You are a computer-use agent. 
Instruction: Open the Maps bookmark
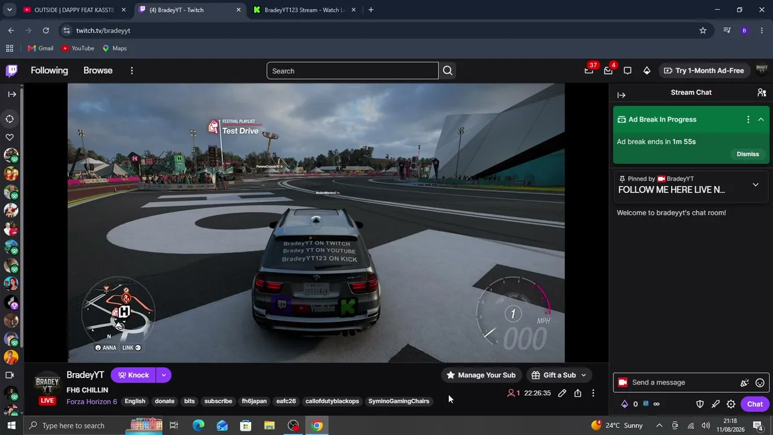(114, 48)
